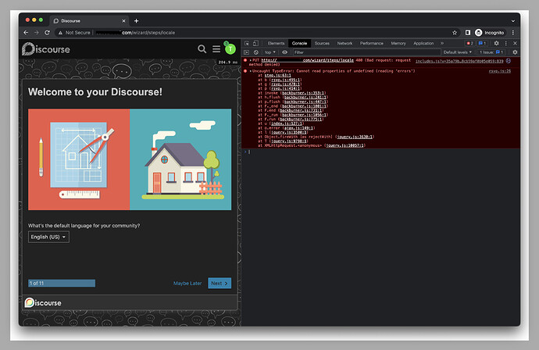Open the step.js:63:1 stack link
Viewport: 539px width, 350px height.
[277, 75]
